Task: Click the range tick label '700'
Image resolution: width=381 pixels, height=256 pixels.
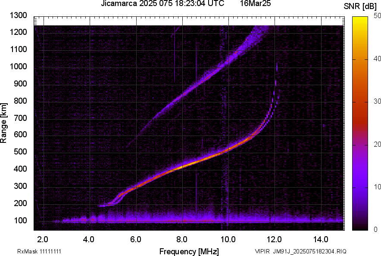Action: click(x=20, y=118)
